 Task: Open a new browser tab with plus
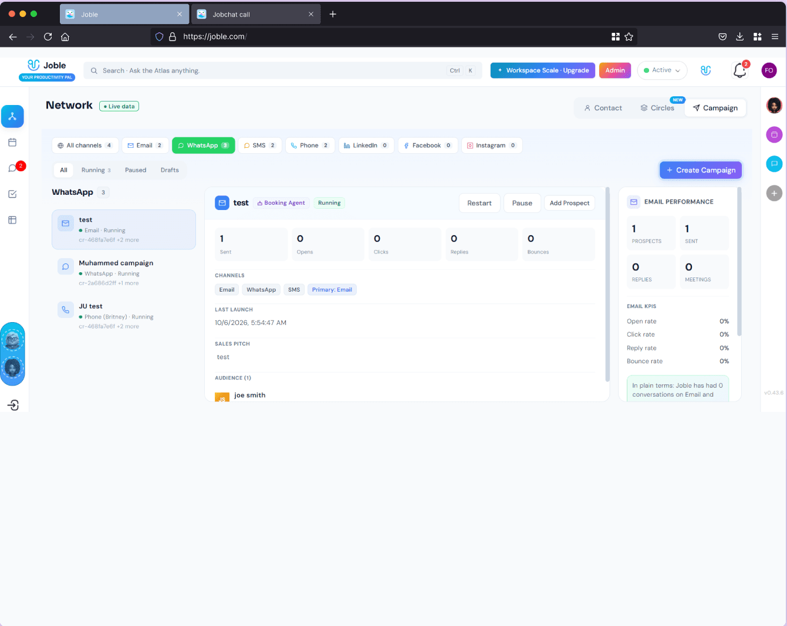coord(333,14)
